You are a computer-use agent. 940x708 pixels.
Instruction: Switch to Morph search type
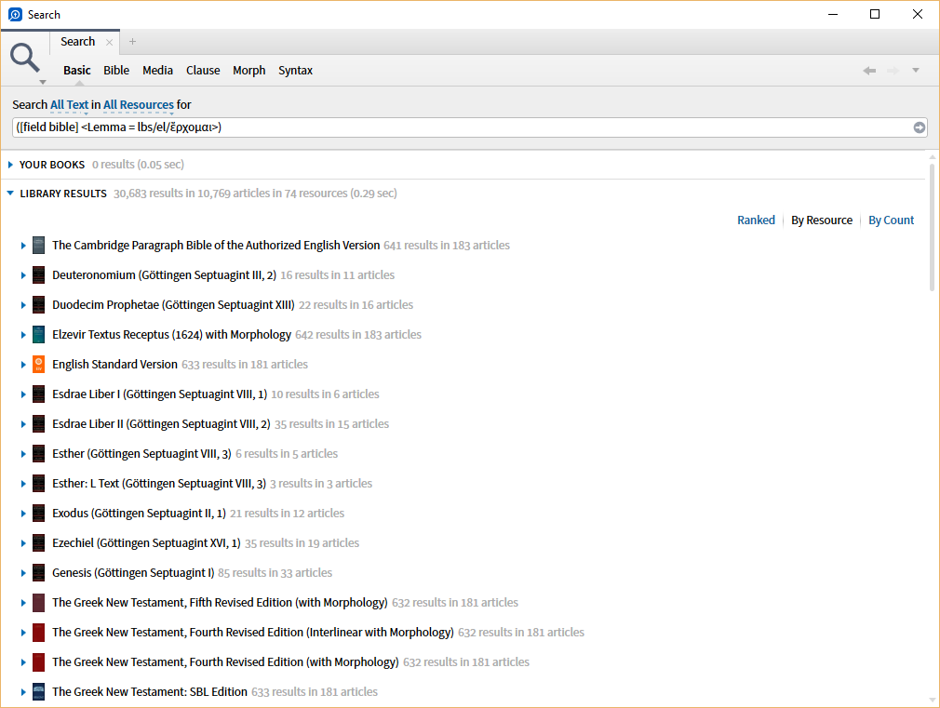tap(248, 70)
